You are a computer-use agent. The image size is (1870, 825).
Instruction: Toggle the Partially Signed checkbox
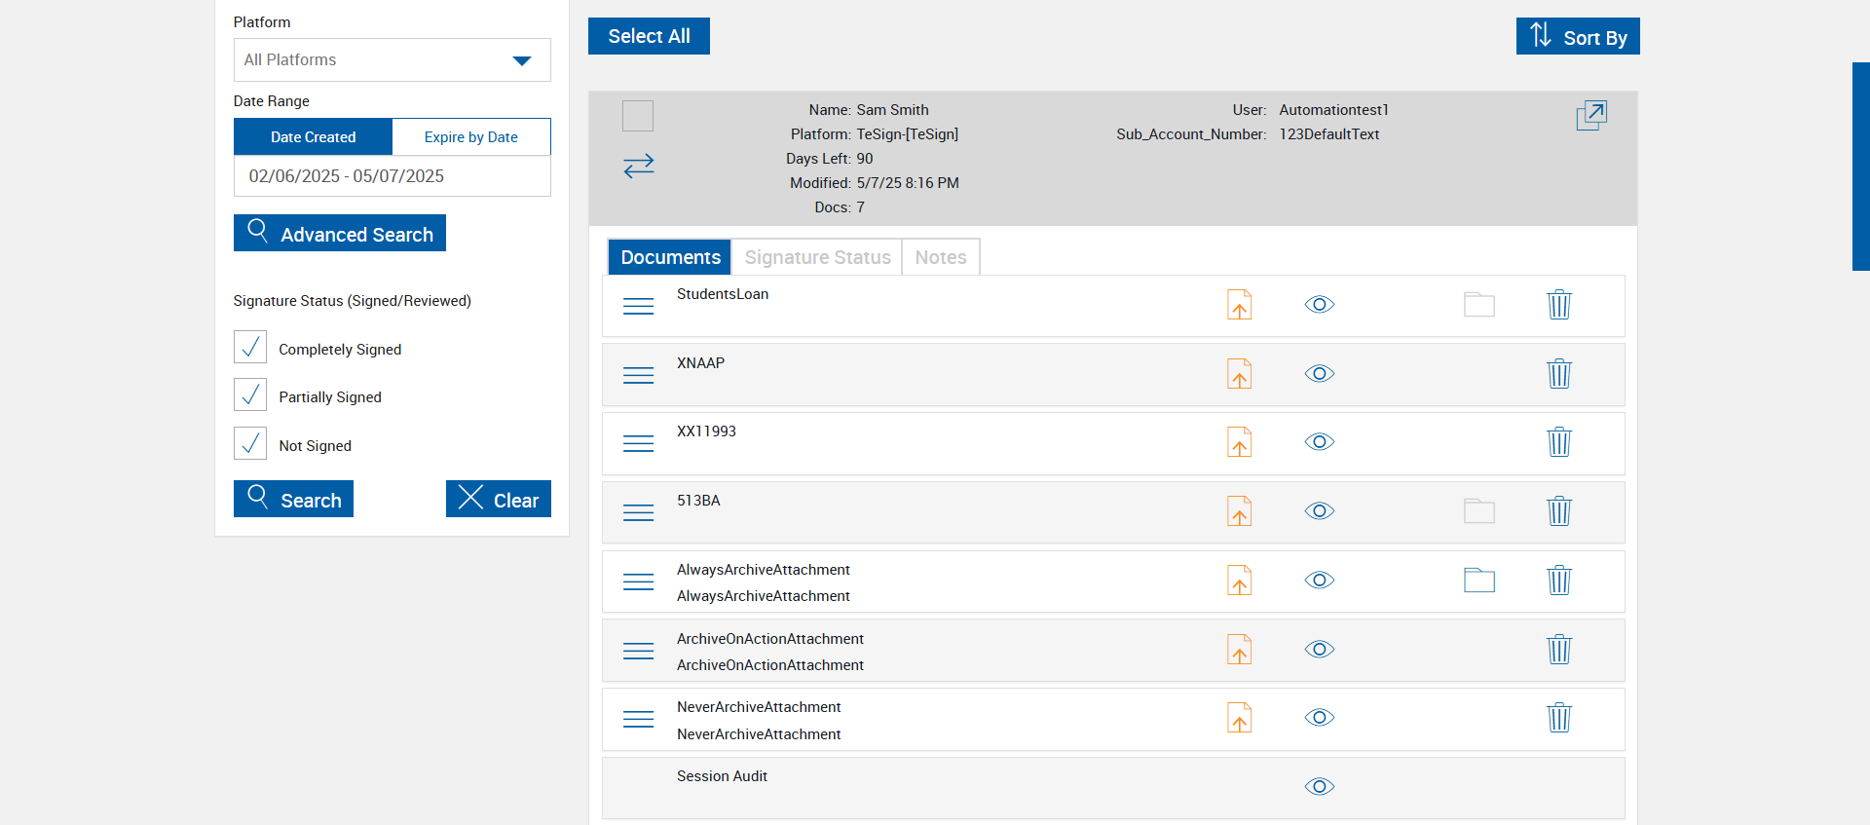(250, 394)
